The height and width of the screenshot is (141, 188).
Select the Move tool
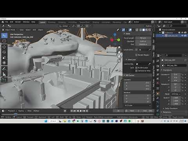coord(4,47)
